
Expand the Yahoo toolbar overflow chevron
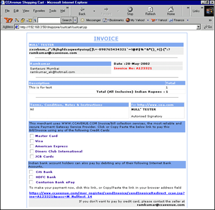point(210,20)
